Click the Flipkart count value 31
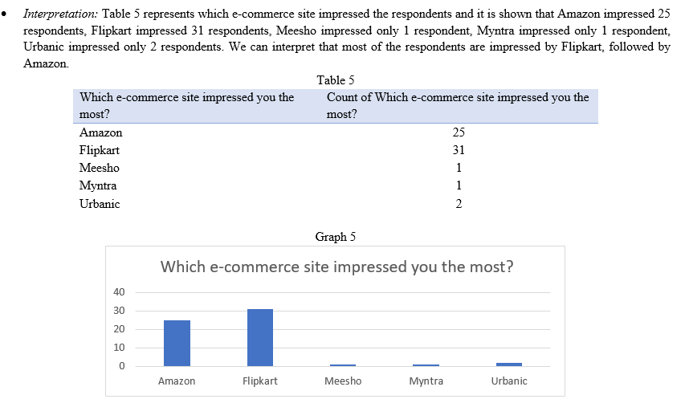 tap(459, 150)
